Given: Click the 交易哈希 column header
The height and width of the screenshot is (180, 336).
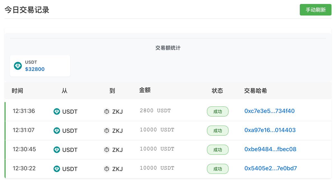Looking at the screenshot, I should 255,91.
